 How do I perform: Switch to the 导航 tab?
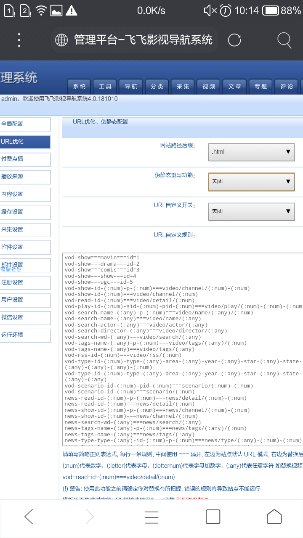pos(131,87)
